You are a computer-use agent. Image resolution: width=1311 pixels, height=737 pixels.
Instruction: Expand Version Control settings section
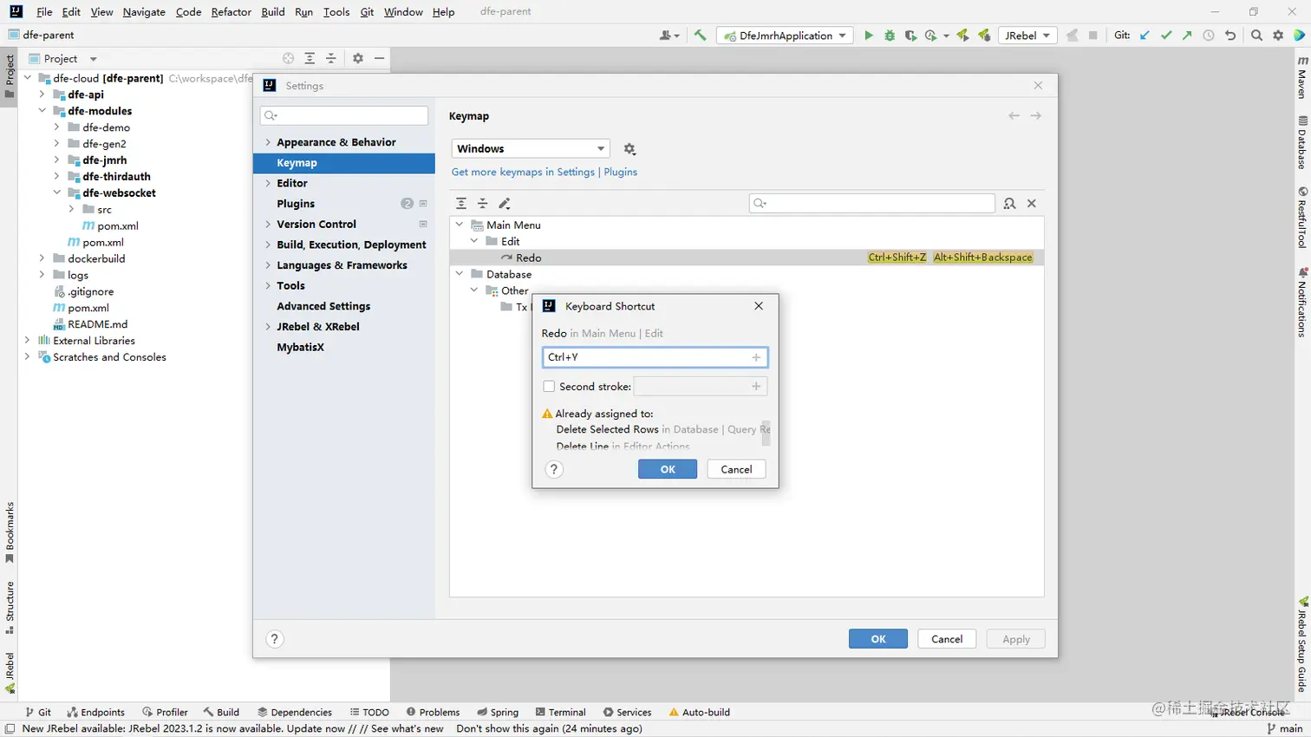[268, 225]
